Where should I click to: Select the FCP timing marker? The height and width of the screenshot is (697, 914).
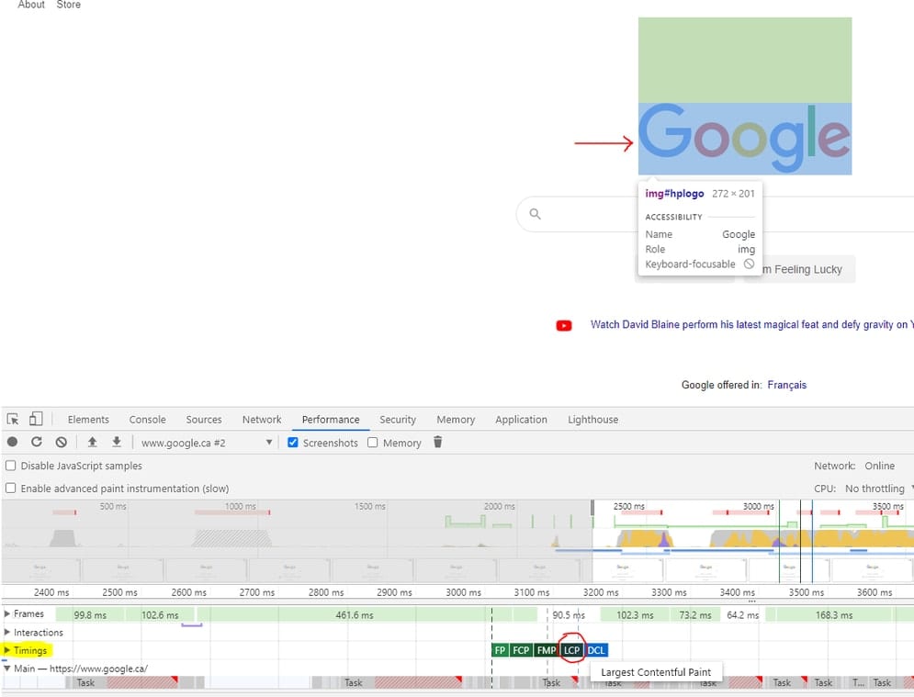tap(521, 650)
